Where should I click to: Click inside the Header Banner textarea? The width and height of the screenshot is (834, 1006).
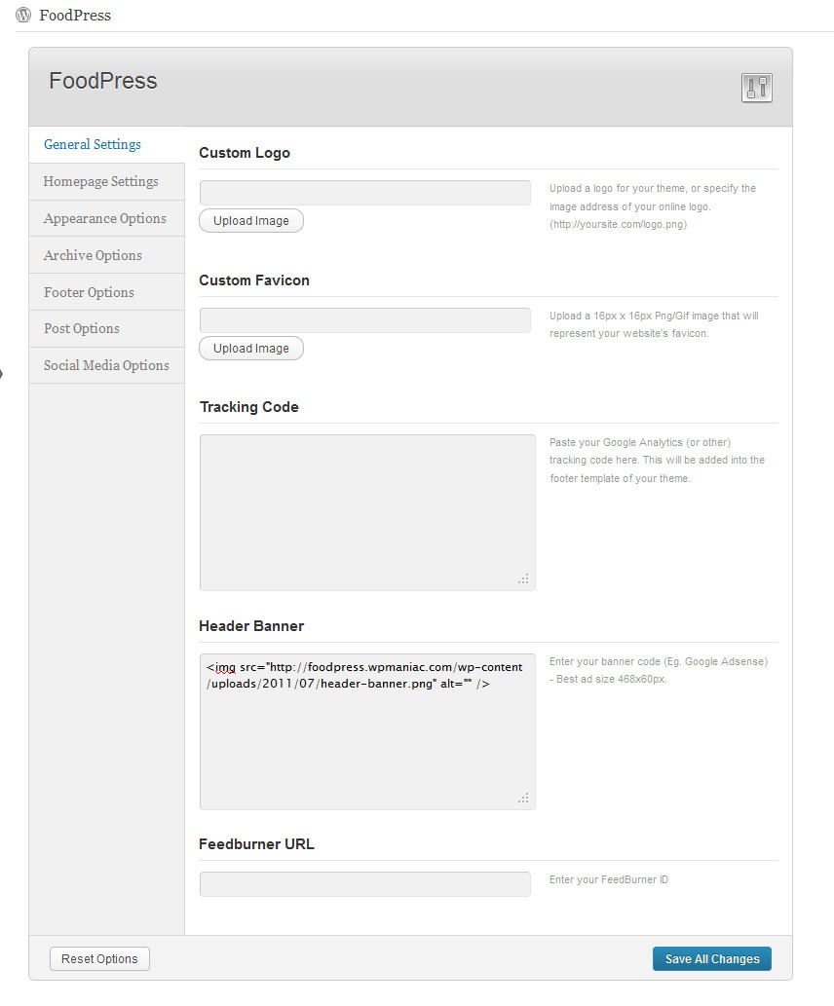pos(366,740)
